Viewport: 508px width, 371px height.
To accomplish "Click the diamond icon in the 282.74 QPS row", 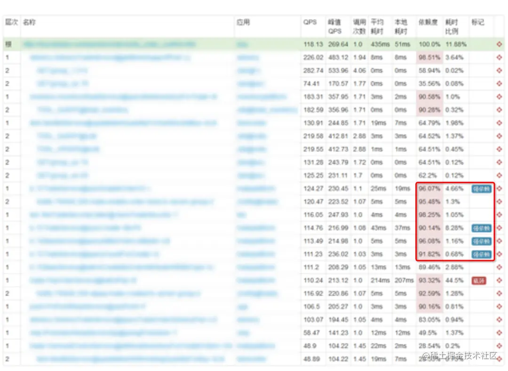I will click(499, 70).
